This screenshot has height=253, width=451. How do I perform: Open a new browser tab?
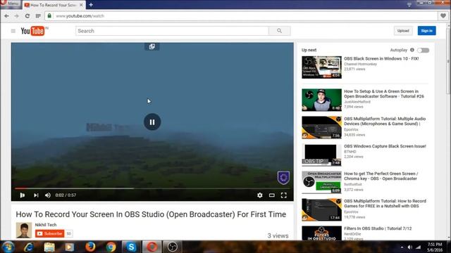coord(91,5)
